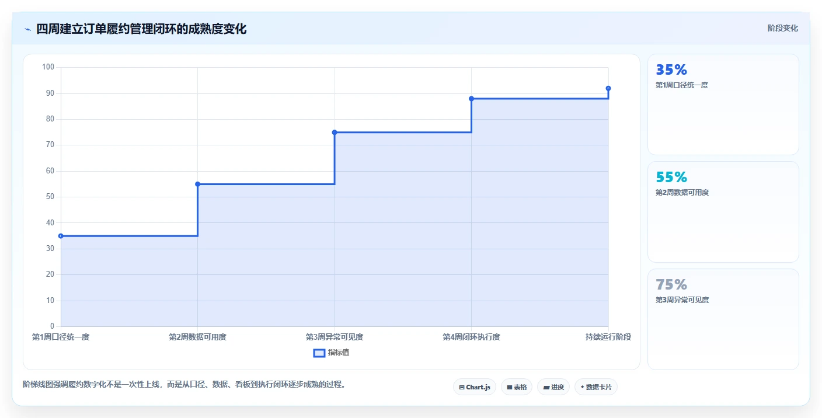Click the data point at value 88
Viewport: 822px width, 418px height.
(x=471, y=99)
